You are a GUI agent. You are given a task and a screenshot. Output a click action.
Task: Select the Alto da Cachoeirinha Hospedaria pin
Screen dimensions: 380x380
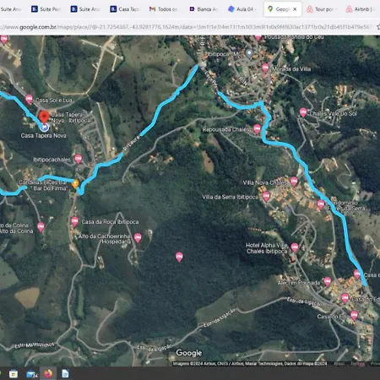(138, 238)
